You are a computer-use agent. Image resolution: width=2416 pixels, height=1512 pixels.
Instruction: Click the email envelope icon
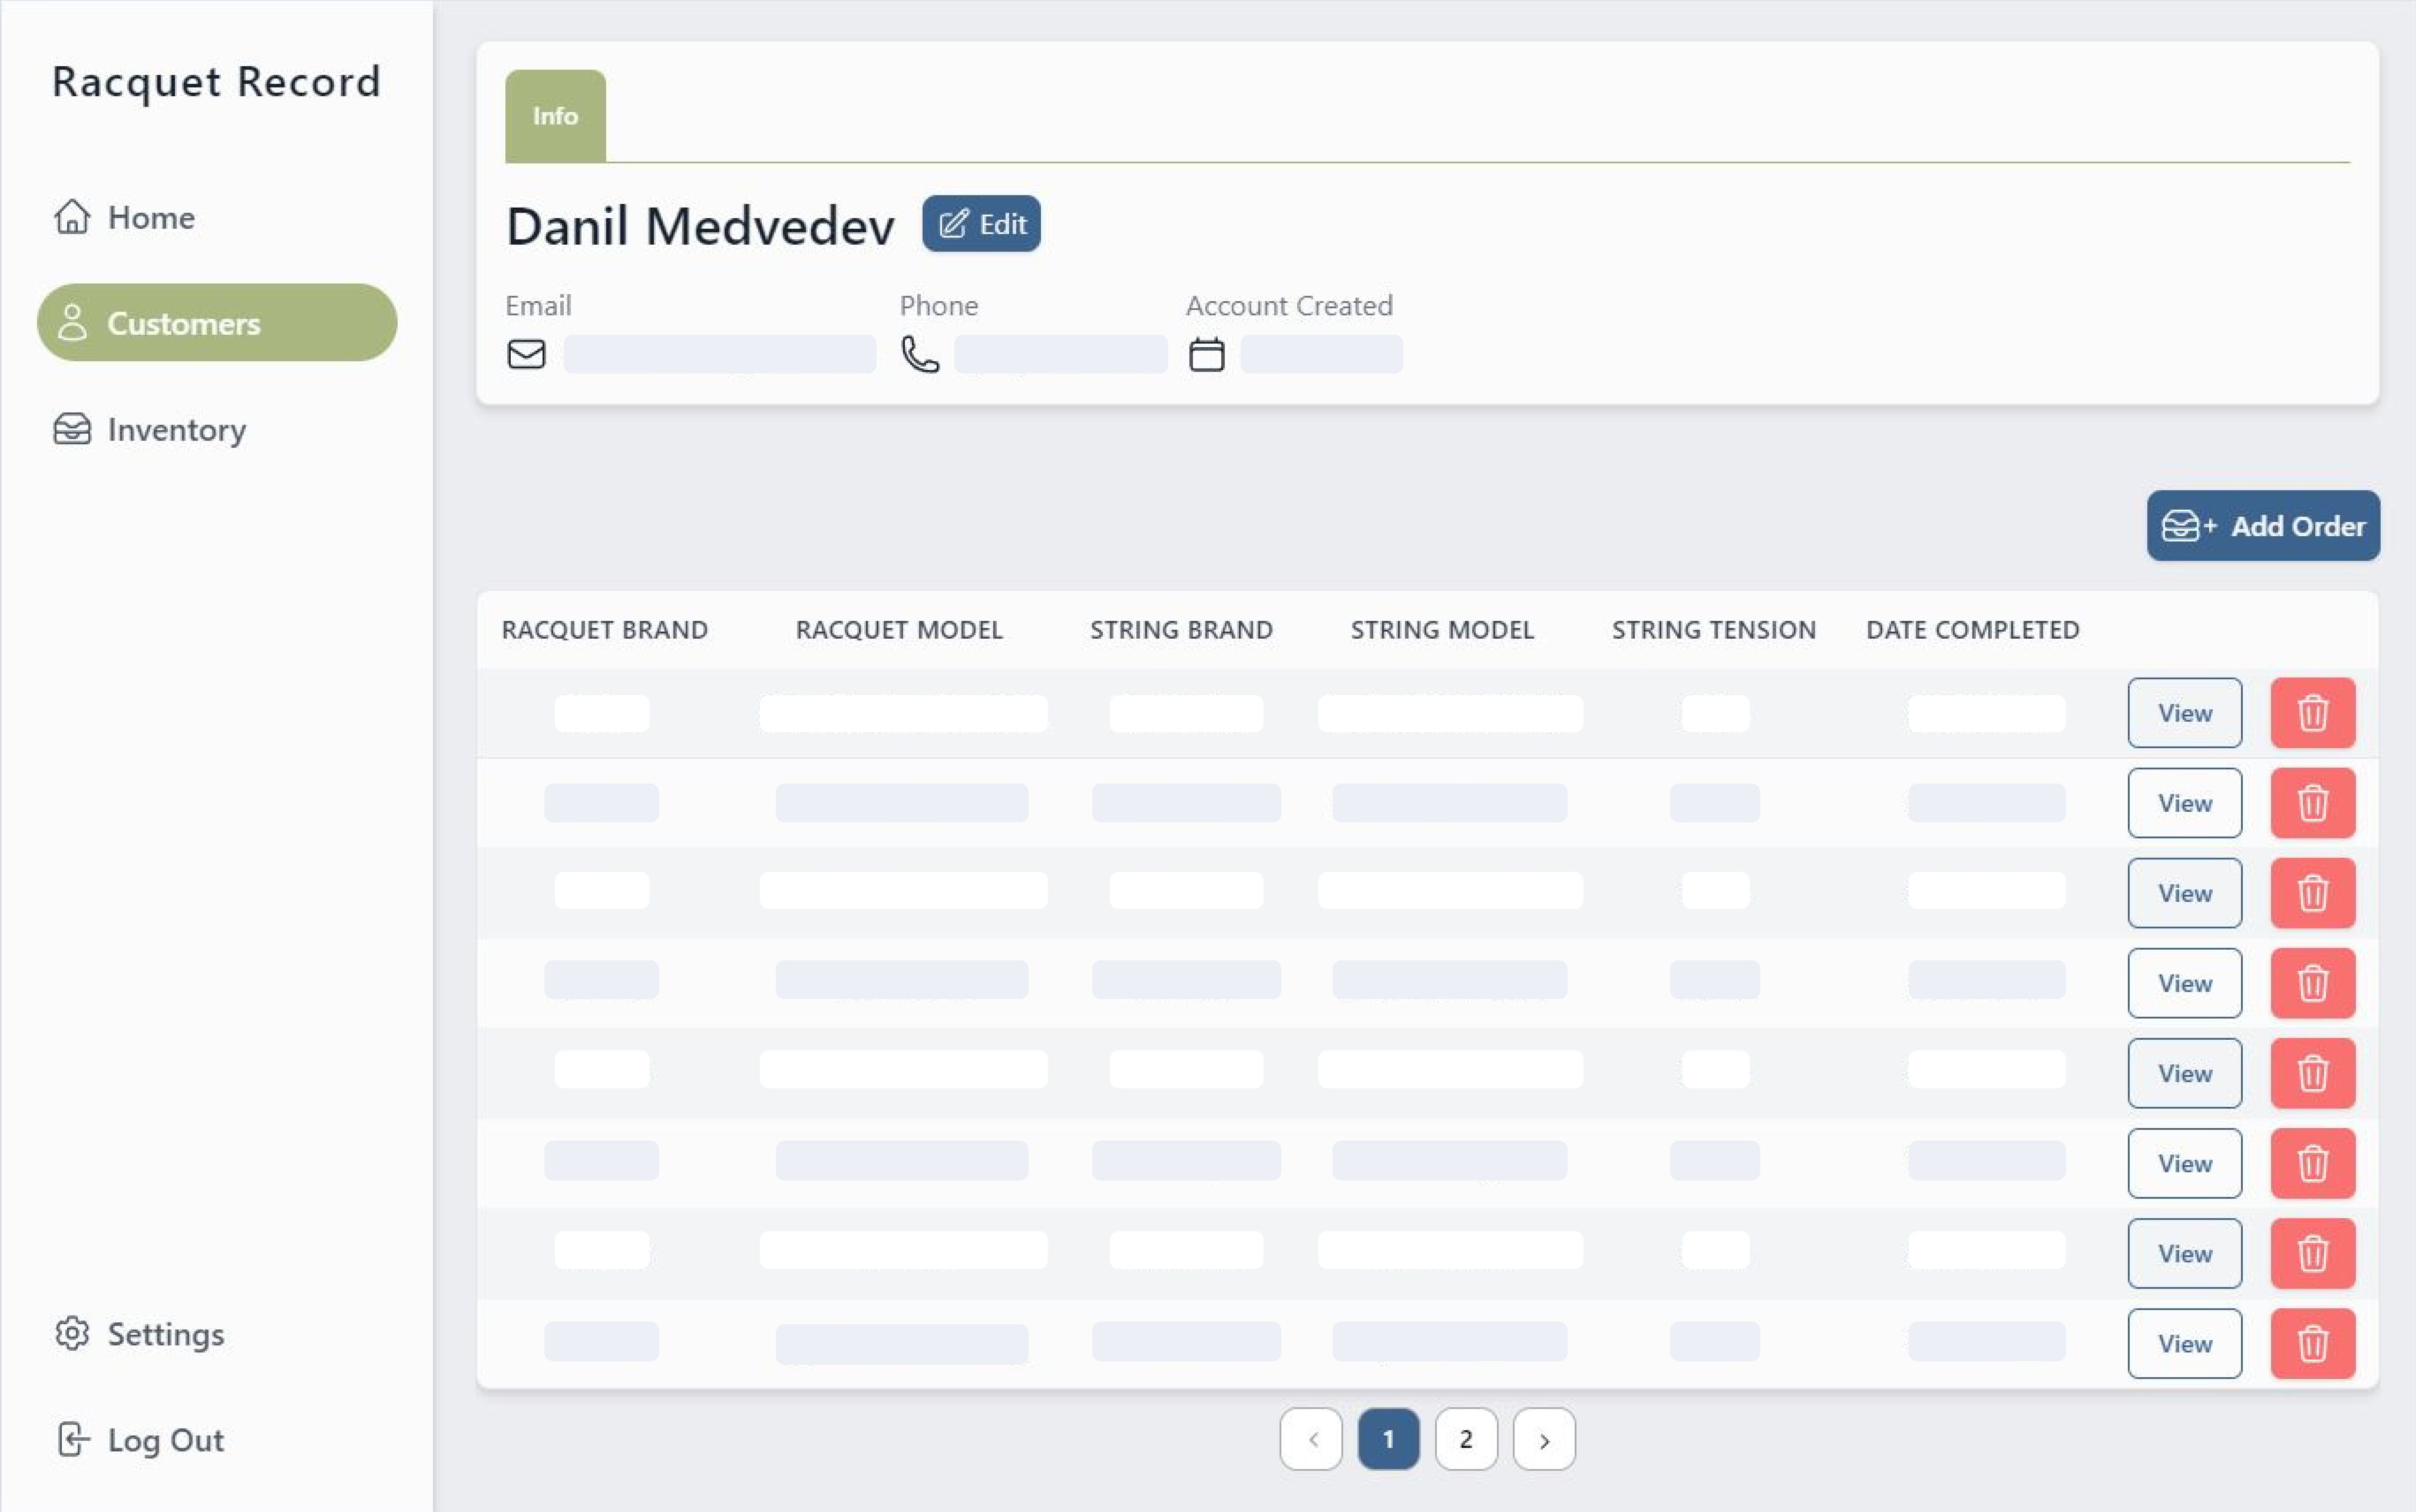click(x=526, y=354)
